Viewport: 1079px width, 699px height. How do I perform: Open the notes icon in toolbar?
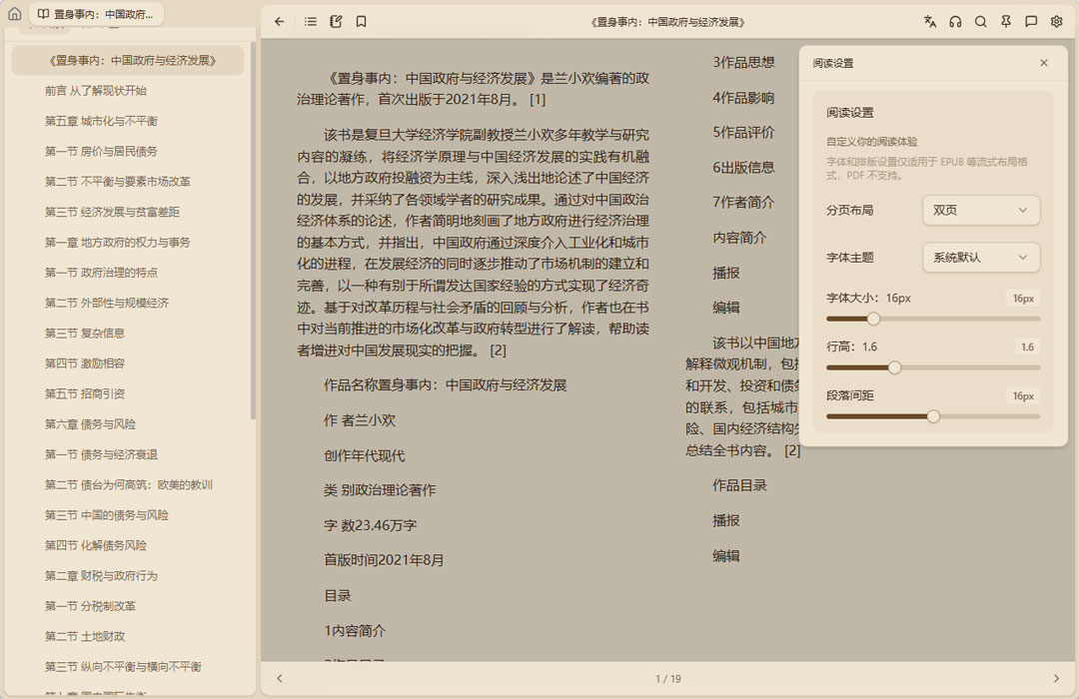click(336, 21)
